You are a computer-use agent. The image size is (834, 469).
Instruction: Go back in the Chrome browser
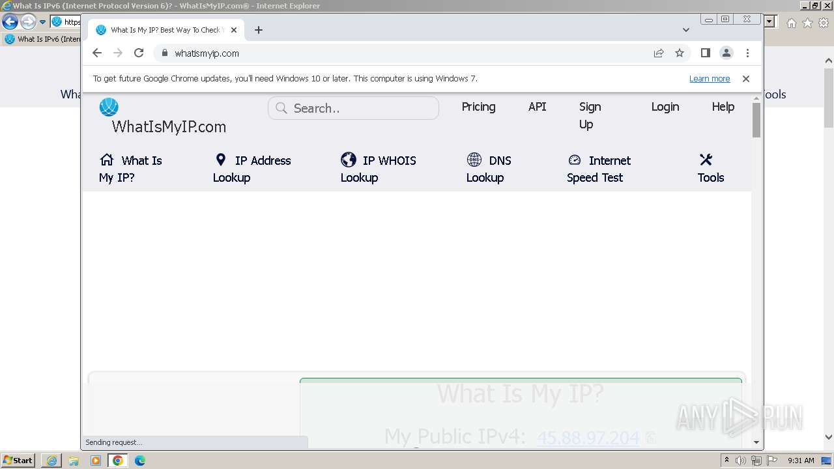(97, 53)
